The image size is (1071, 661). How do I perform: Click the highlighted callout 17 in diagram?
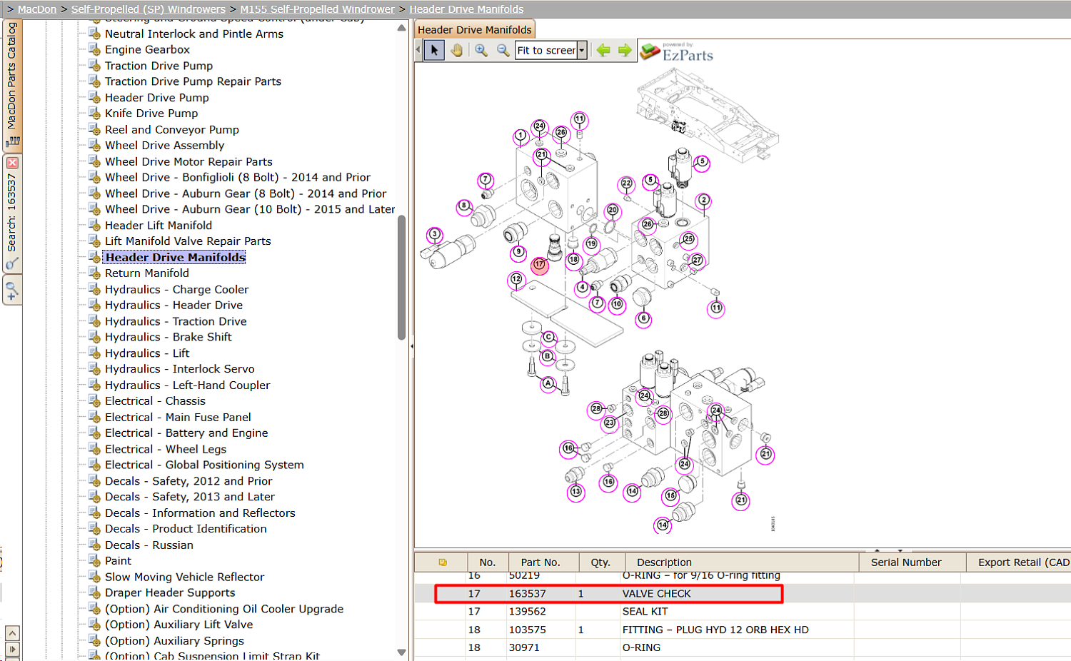(540, 265)
